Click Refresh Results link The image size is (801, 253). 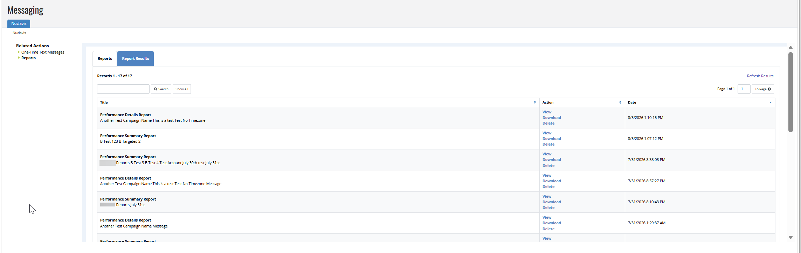(760, 76)
